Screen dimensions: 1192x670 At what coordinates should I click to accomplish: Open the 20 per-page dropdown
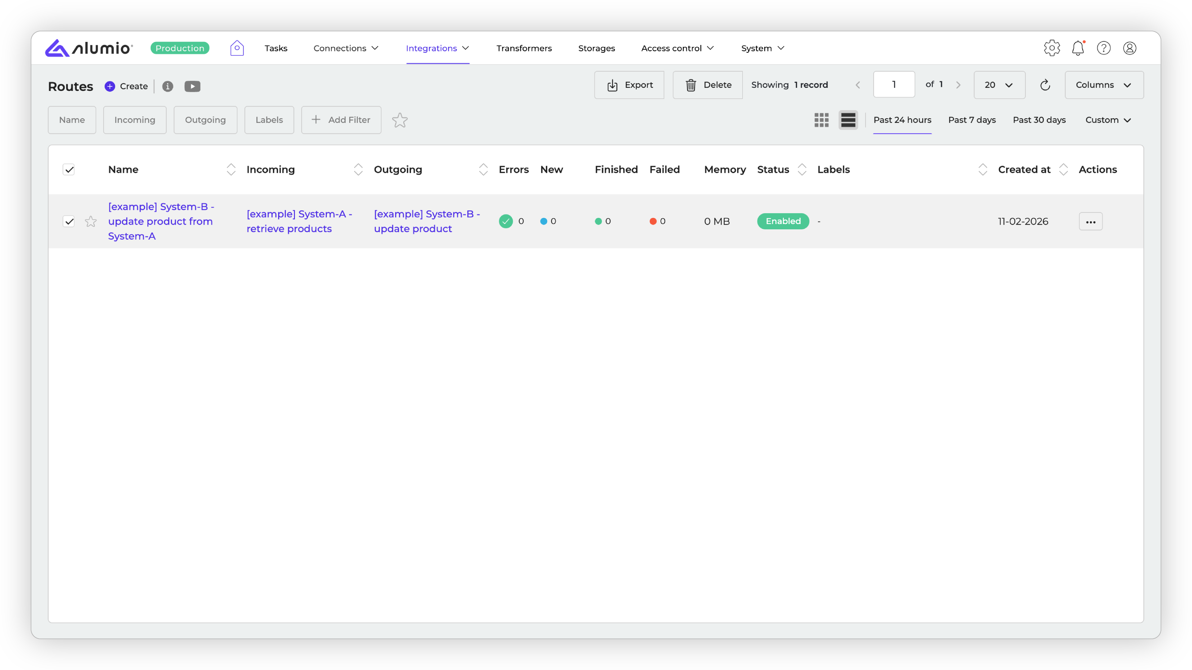click(999, 85)
